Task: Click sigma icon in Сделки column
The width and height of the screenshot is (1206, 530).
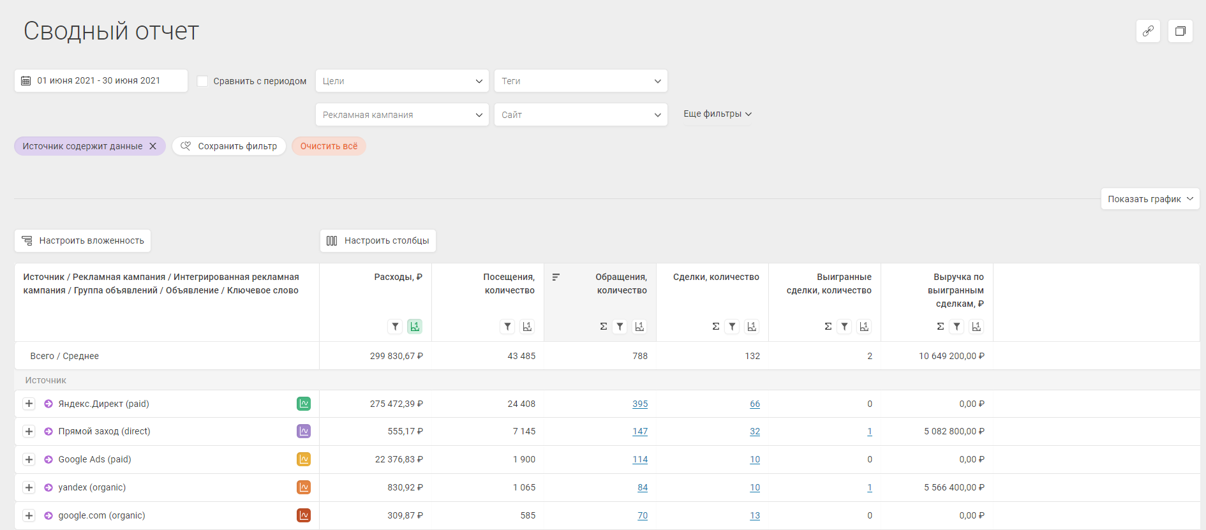Action: point(715,327)
